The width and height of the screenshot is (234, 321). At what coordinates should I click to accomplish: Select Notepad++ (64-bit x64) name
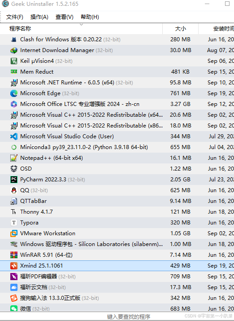click(52, 158)
